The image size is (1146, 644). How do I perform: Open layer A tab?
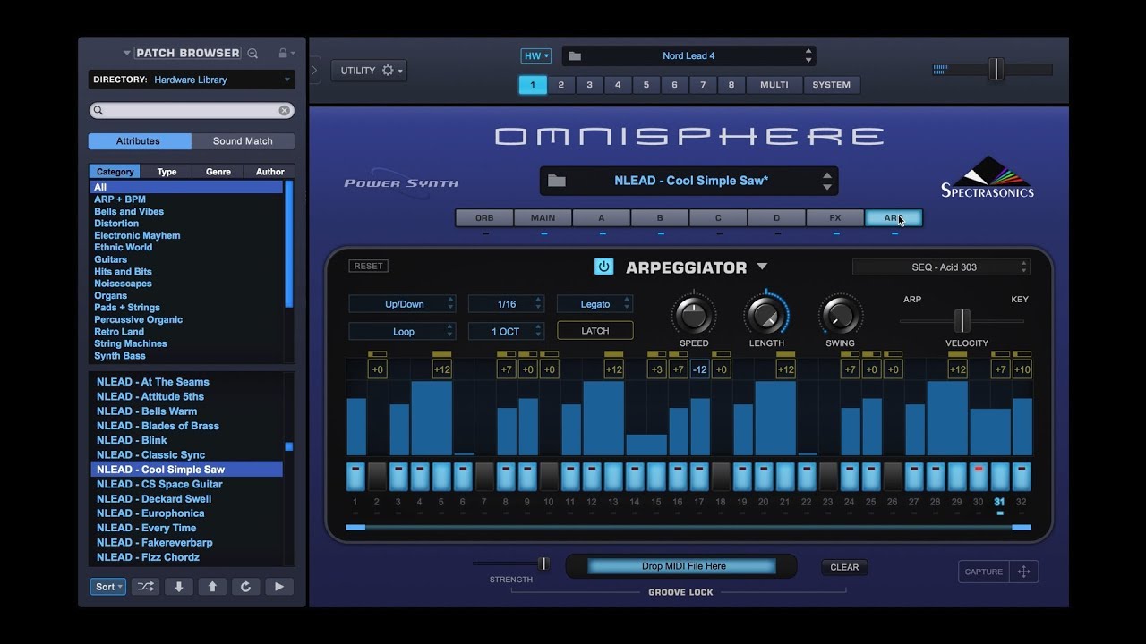tap(601, 217)
